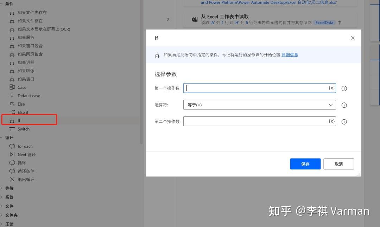
Task: Collapse the 条件 actions group
Action: pyautogui.click(x=3, y=3)
